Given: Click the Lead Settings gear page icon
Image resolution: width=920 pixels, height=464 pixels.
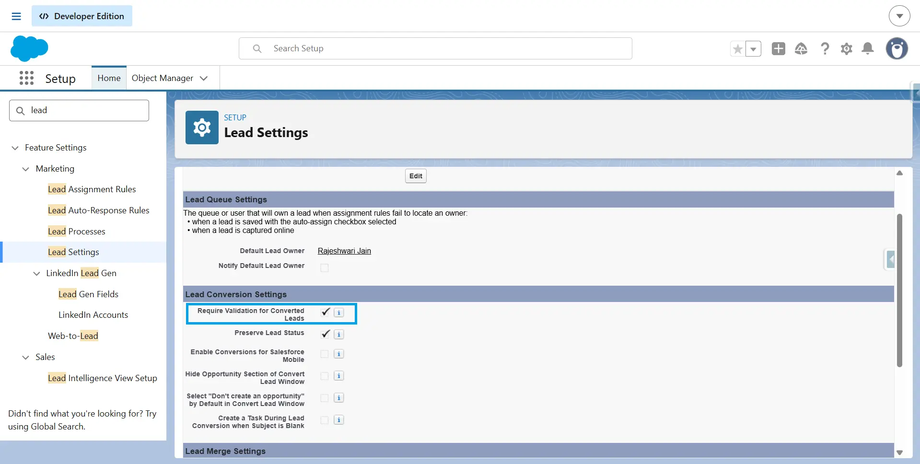Looking at the screenshot, I should tap(202, 128).
